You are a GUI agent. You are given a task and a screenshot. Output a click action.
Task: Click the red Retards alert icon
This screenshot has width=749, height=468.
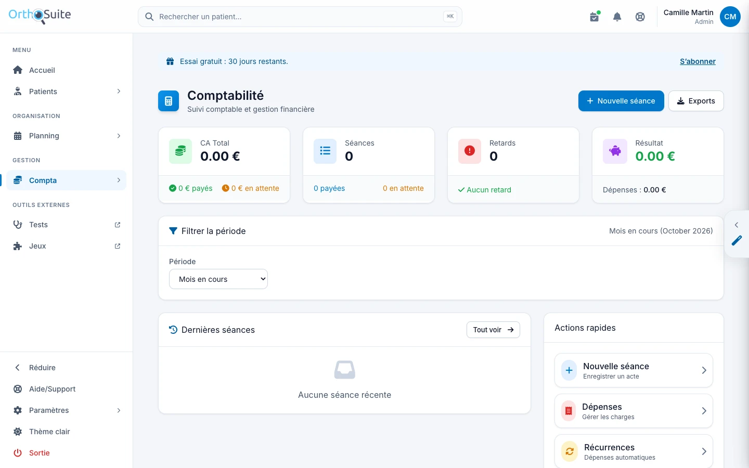[x=470, y=151]
